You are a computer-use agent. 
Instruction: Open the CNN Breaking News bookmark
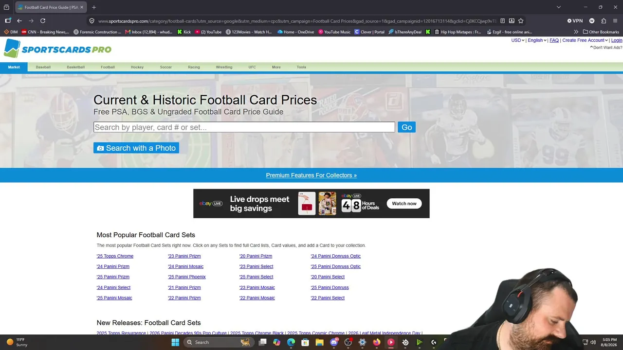(45, 32)
